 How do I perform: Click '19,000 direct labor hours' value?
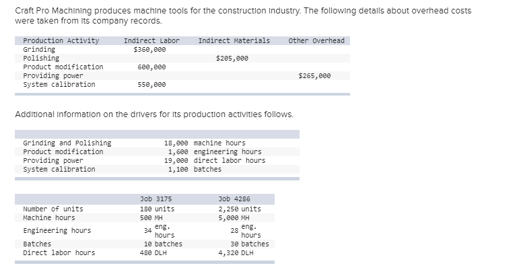tap(215, 161)
